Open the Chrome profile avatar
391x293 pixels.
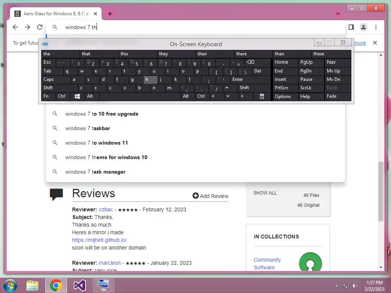[x=364, y=27]
